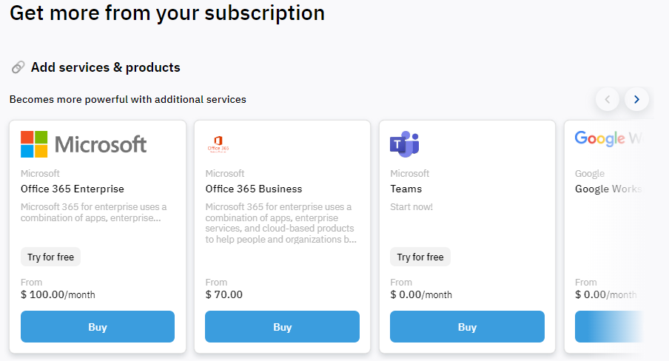Click the Google Workspace Buy button
669x361 pixels.
point(609,327)
